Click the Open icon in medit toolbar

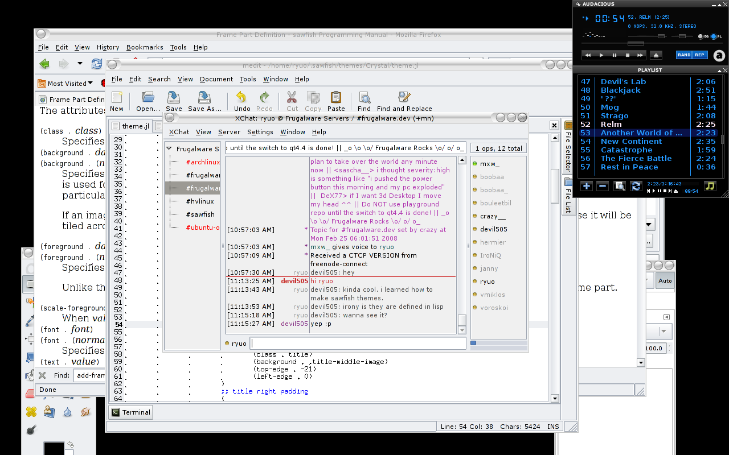point(148,97)
